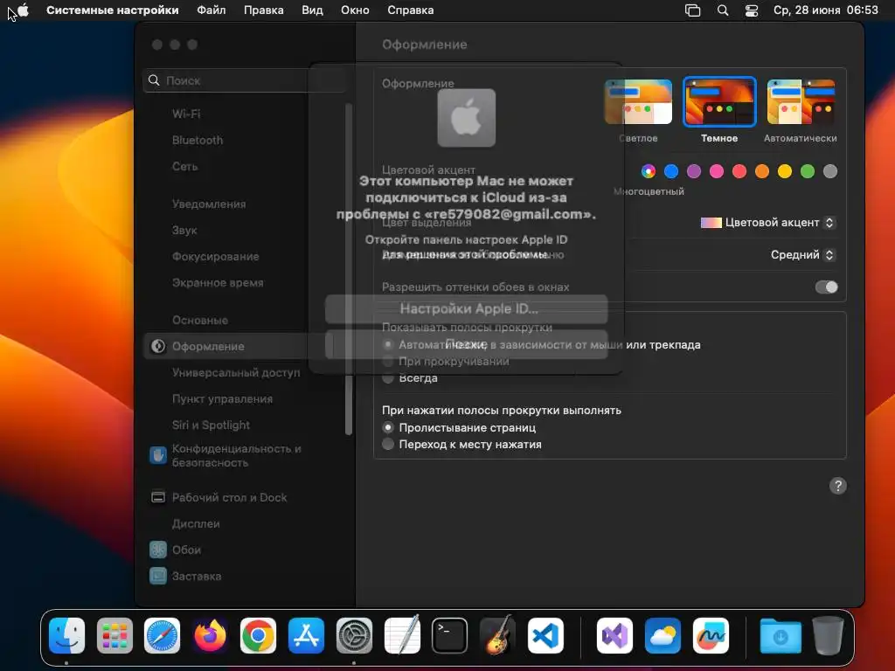Viewport: 895px width, 671px height.
Task: Click the 'Поиск' search field
Action: click(x=245, y=80)
